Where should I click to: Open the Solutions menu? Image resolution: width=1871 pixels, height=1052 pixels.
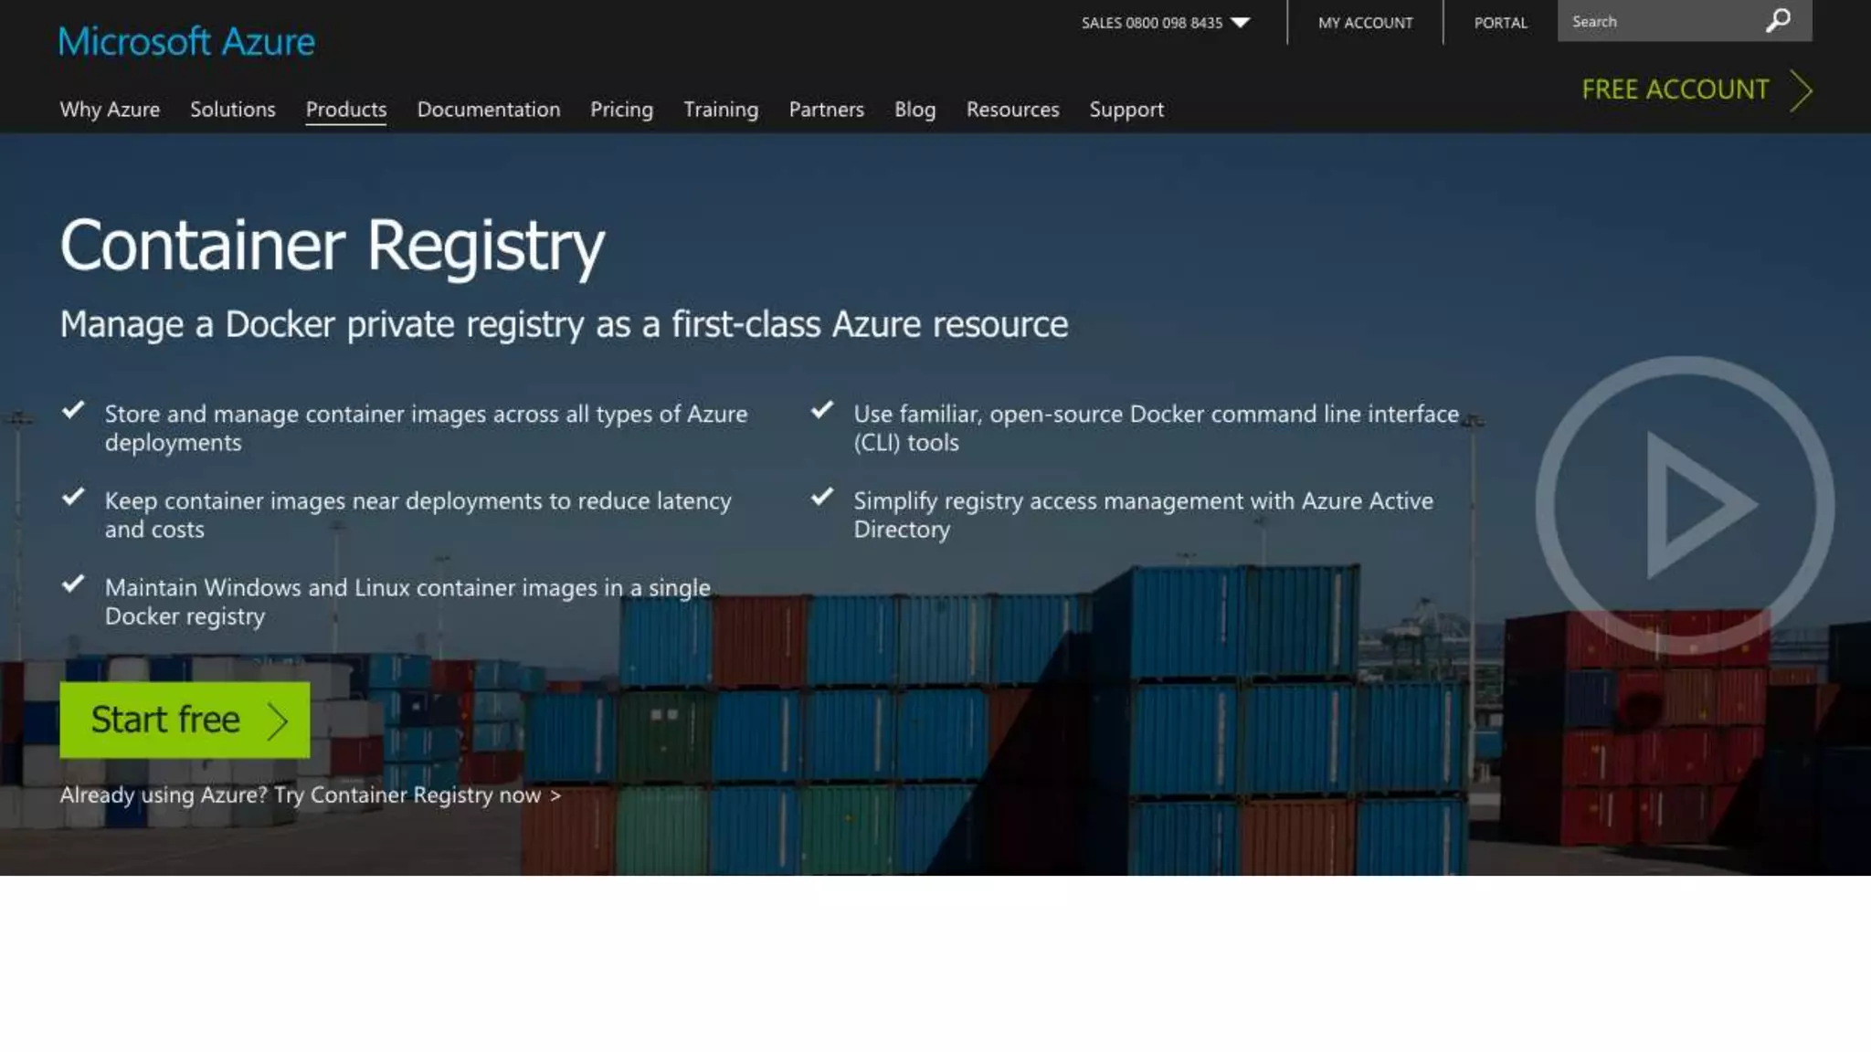pos(232,110)
